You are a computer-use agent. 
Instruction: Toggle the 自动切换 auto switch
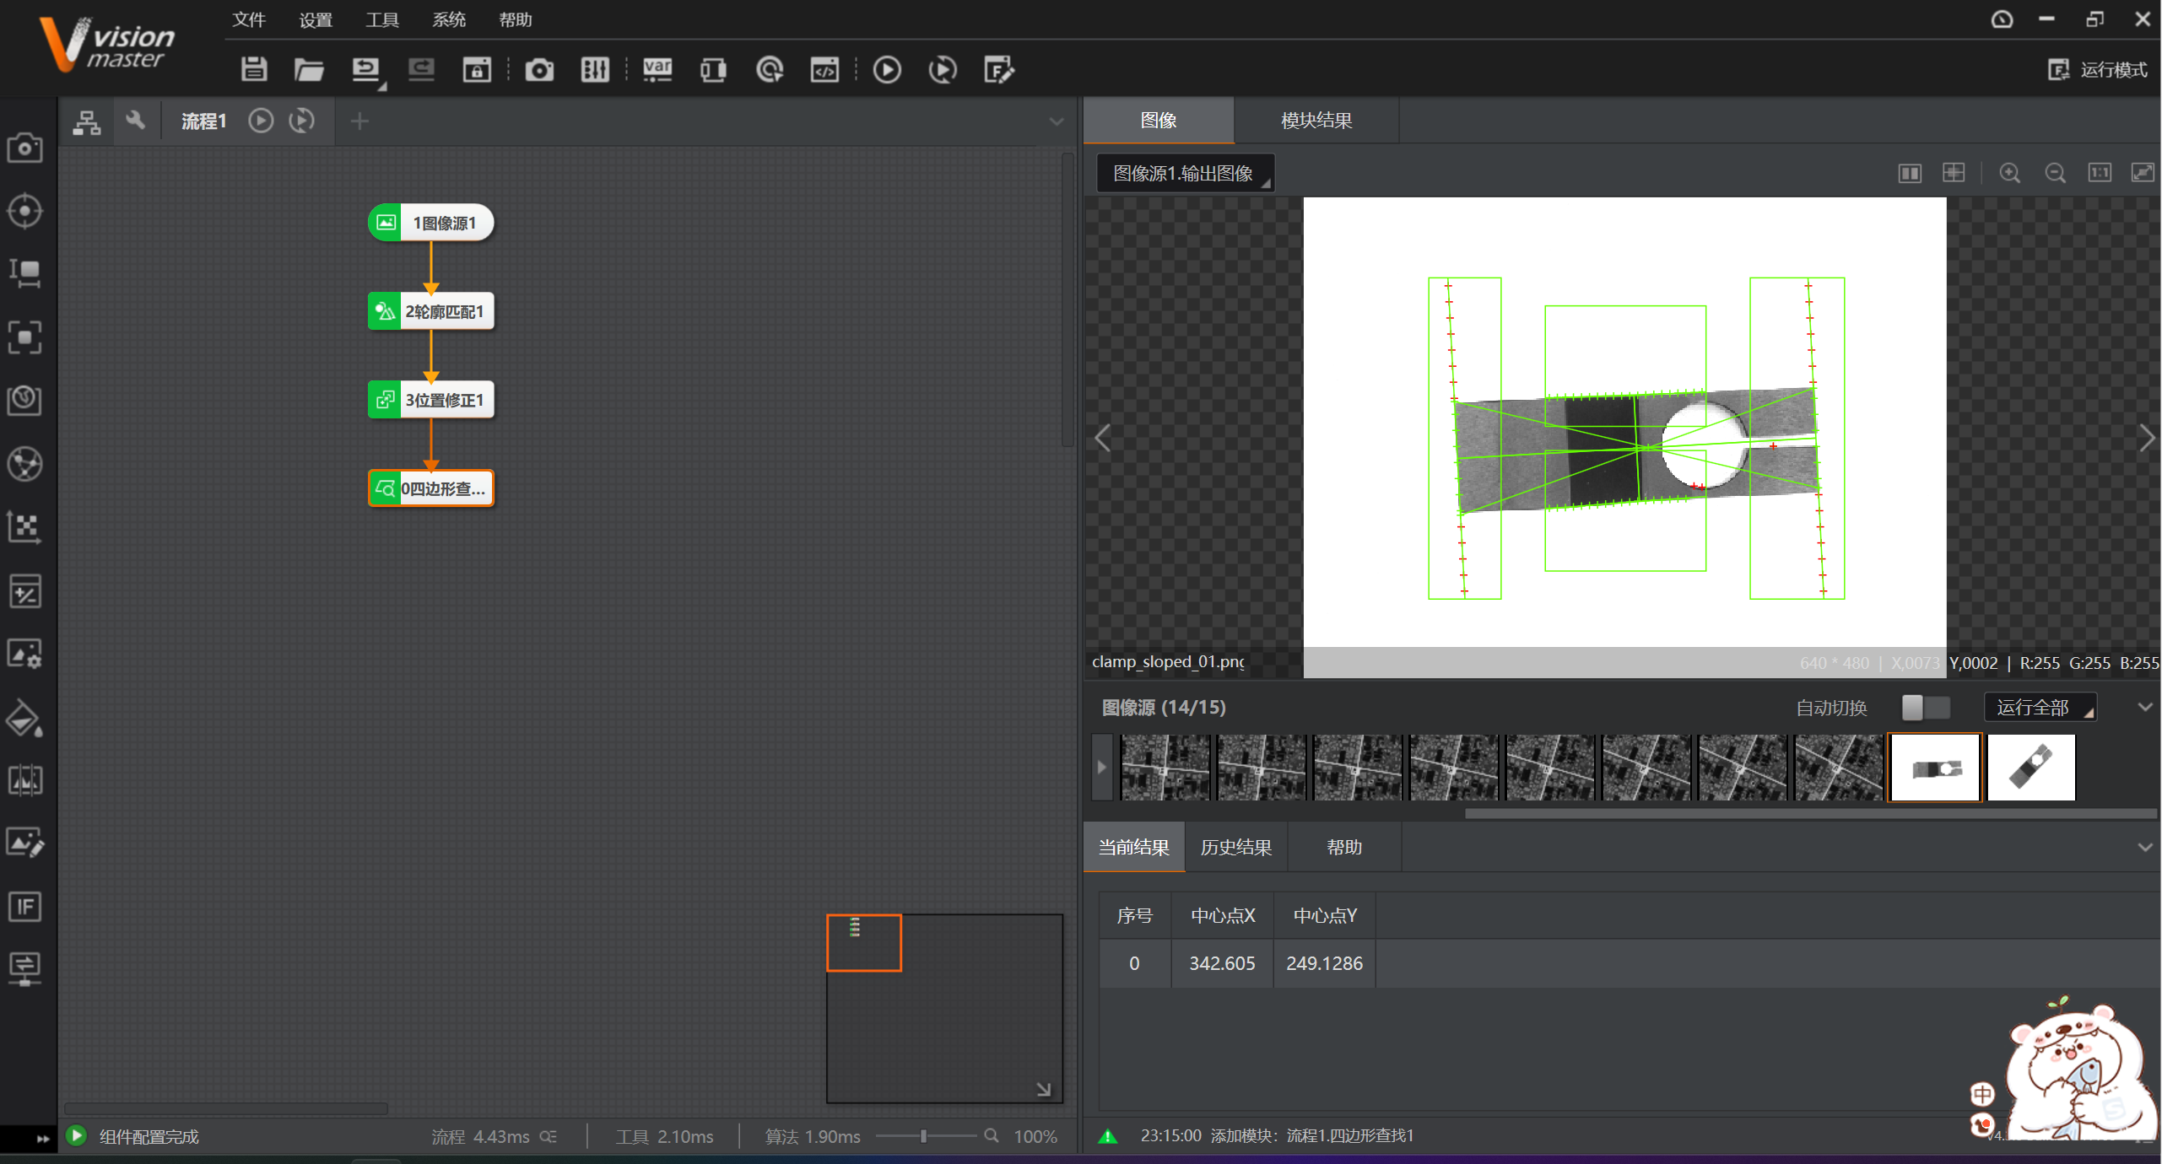coord(1926,708)
